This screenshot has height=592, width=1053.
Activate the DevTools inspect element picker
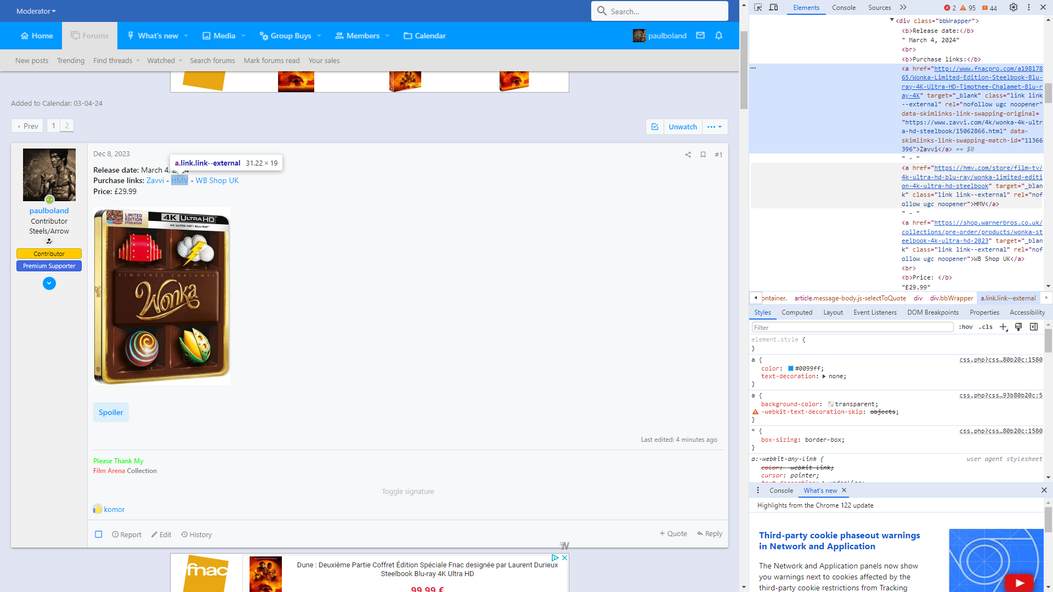[758, 8]
